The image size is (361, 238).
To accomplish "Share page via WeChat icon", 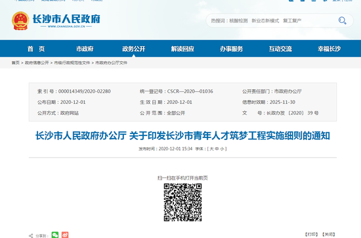I will (x=55, y=235).
